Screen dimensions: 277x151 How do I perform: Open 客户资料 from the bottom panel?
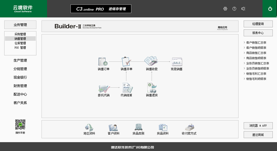(113, 127)
